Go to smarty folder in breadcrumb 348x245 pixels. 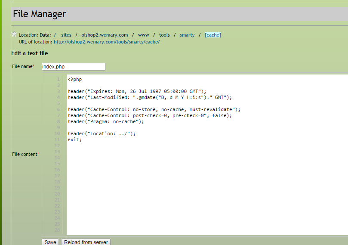click(x=187, y=35)
